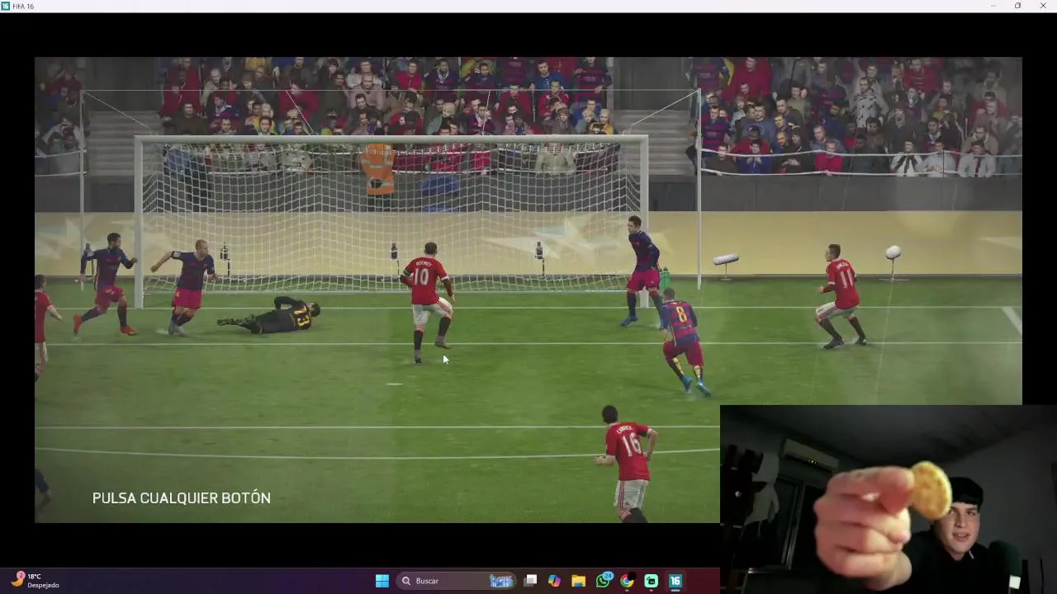Open File Explorer from the taskbar
Image resolution: width=1057 pixels, height=594 pixels.
578,581
